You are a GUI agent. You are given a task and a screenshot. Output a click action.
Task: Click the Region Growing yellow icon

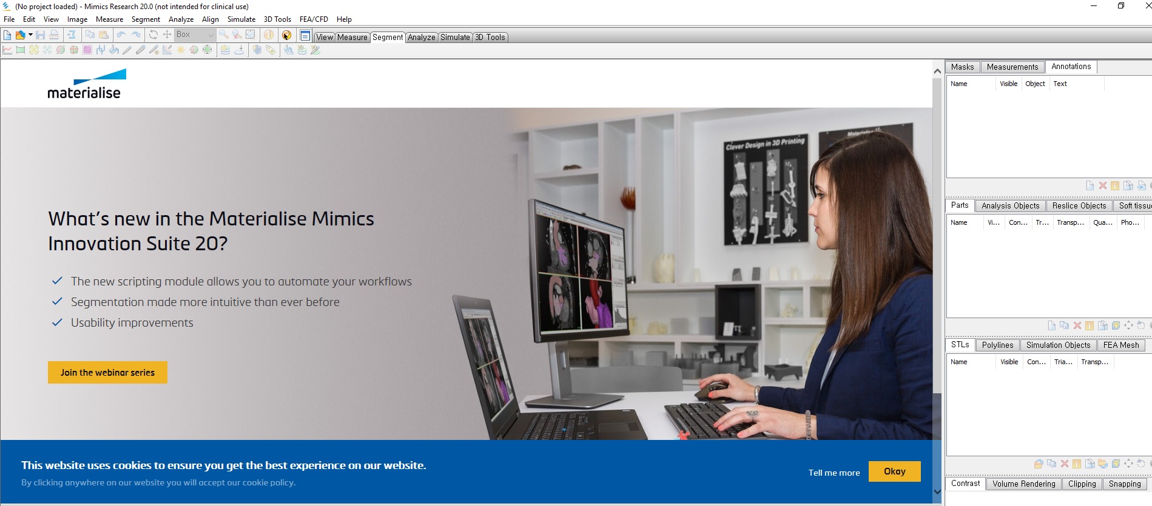34,50
